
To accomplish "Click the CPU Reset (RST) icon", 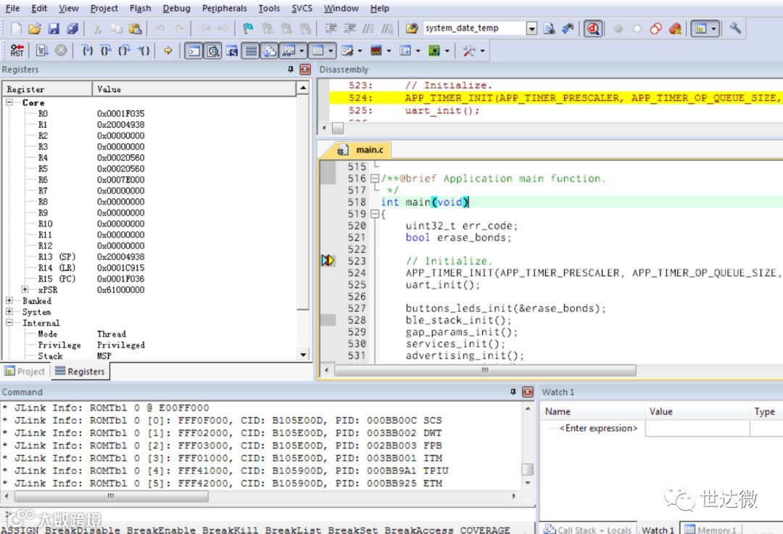I will point(17,51).
